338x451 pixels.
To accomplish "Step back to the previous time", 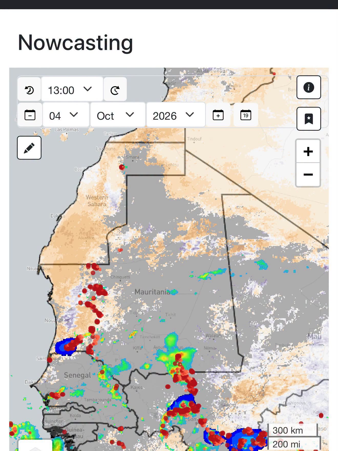I will (29, 89).
